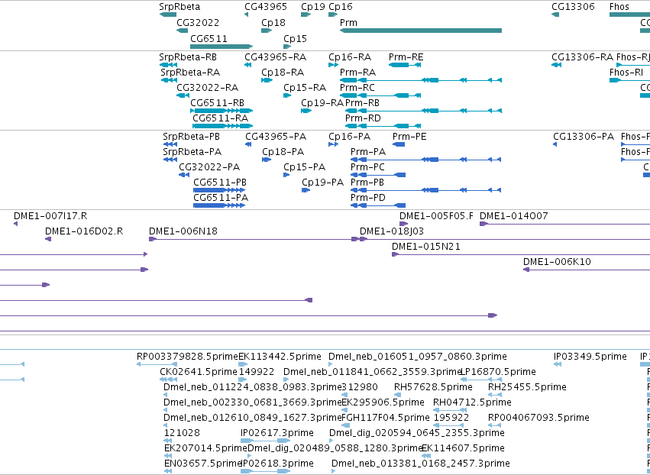Click the Prm-PC protein label
650x475 pixels.
pos(367,167)
